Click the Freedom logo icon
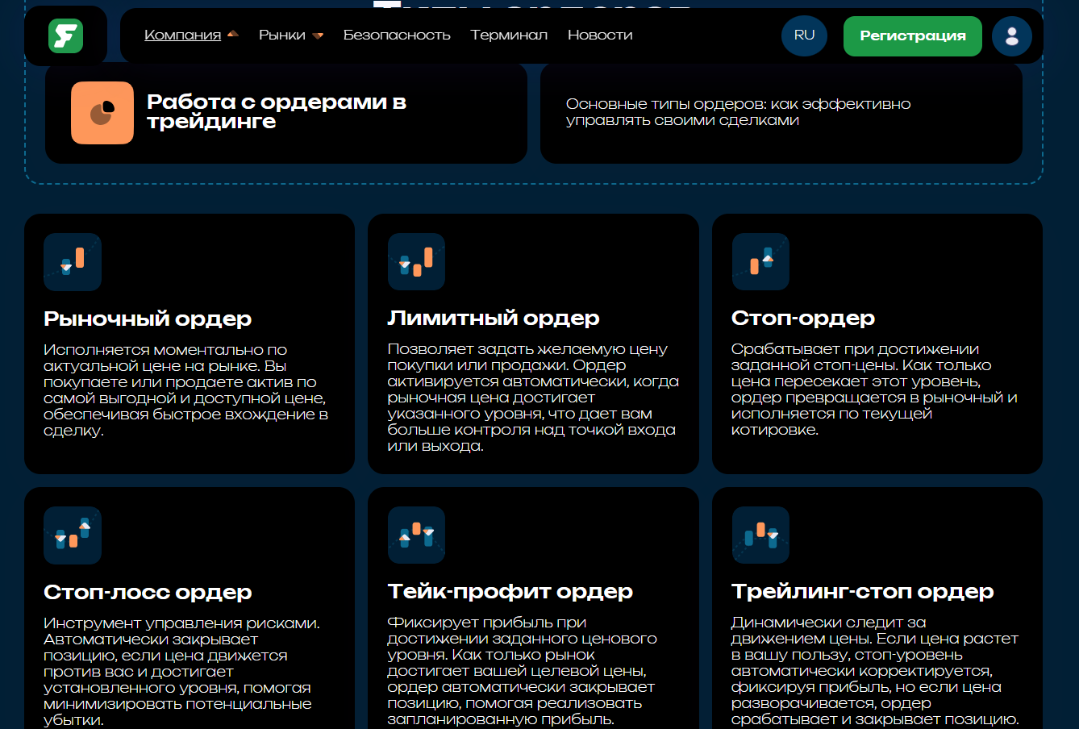The image size is (1079, 729). [66, 35]
